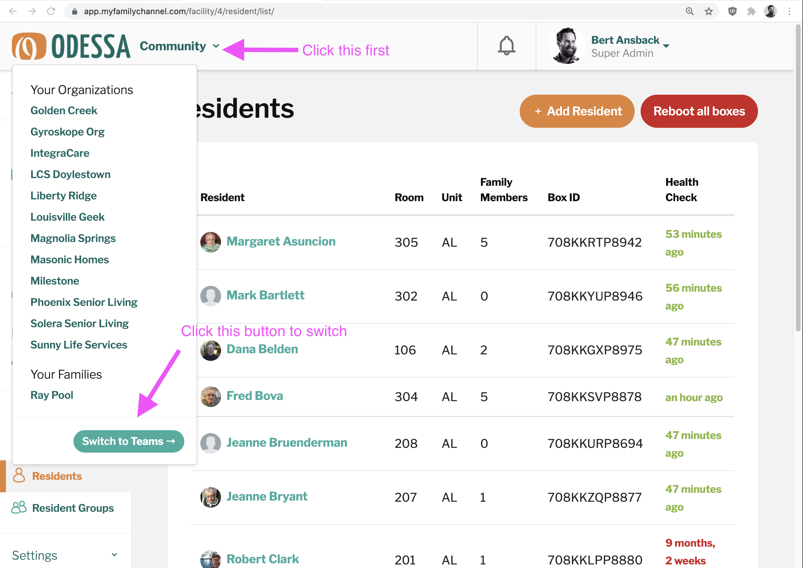Expand the Settings section in the sidebar
Screen dimensions: 803x568
point(65,555)
